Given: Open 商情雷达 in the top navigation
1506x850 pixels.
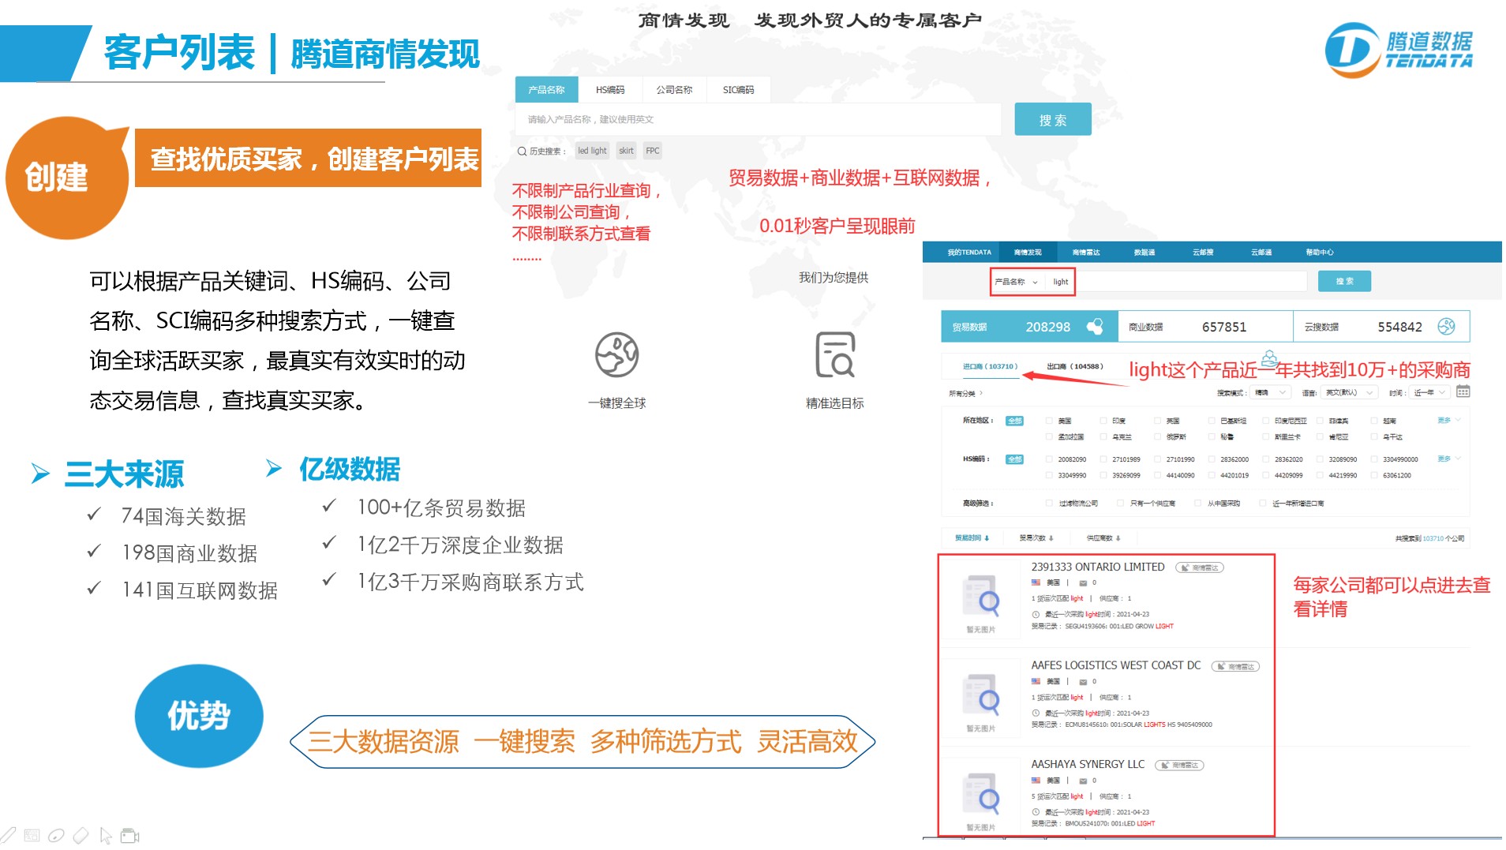Looking at the screenshot, I should [x=1086, y=253].
